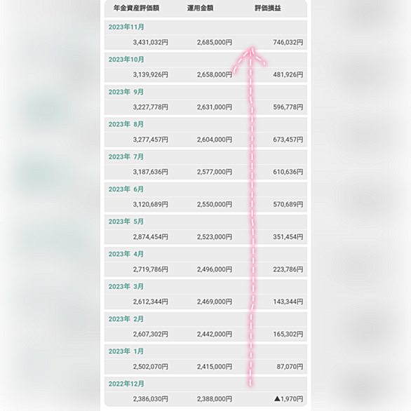The height and width of the screenshot is (411, 411).
Task: Open the 2023年 9月 month entry
Action: coord(205,93)
